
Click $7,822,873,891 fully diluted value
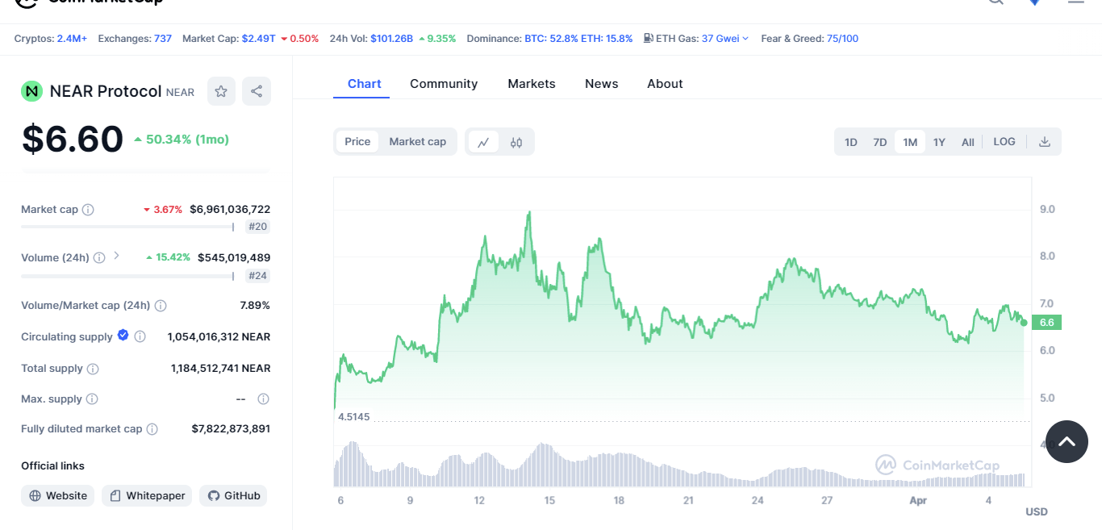tap(231, 428)
